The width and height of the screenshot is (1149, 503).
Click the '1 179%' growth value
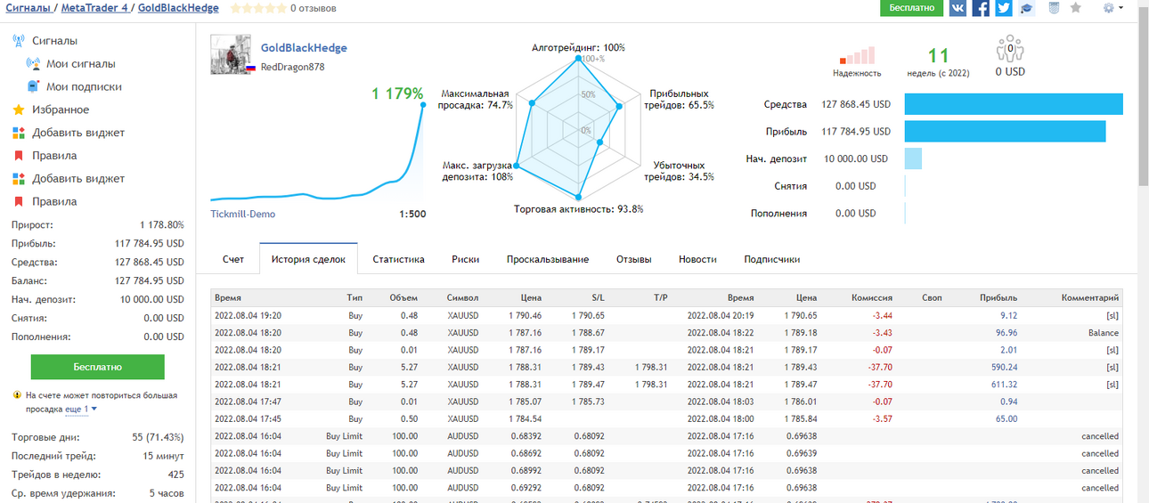tap(397, 93)
